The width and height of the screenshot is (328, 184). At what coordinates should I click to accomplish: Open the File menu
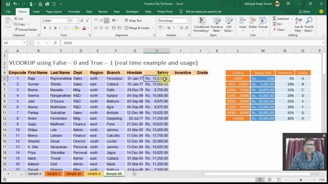click(x=8, y=12)
